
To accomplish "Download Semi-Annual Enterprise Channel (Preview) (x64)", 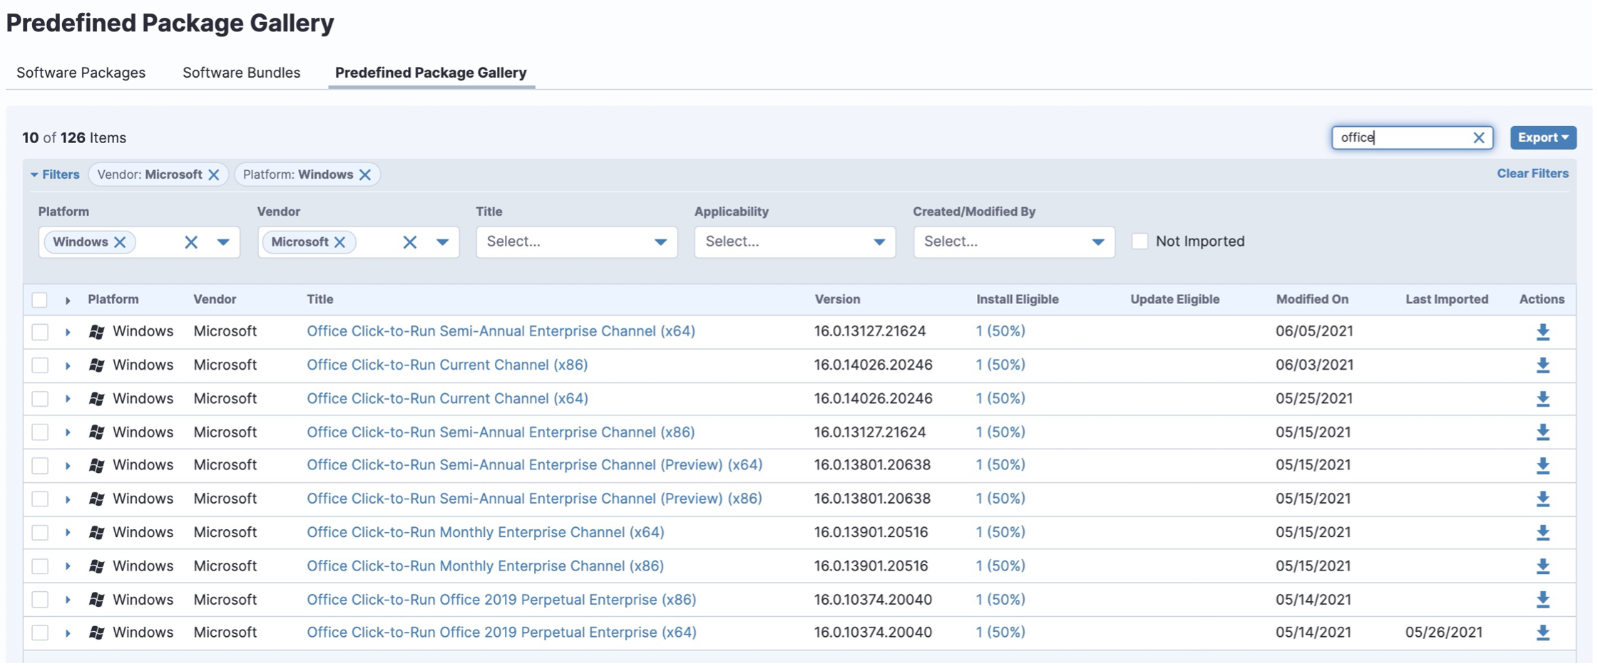I will pos(1542,466).
